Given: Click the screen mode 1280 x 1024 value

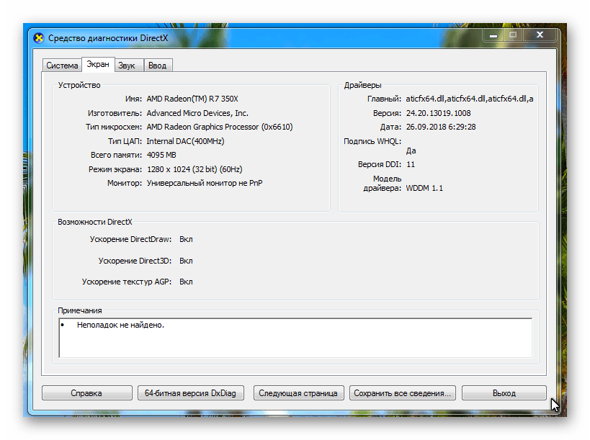Looking at the screenshot, I should (195, 169).
